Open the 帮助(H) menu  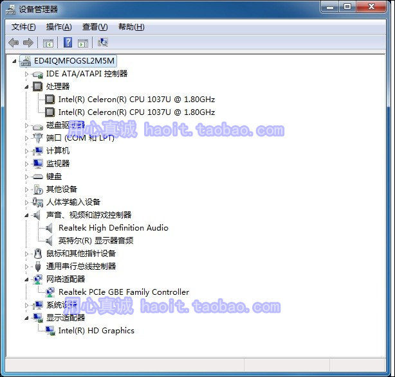(131, 27)
